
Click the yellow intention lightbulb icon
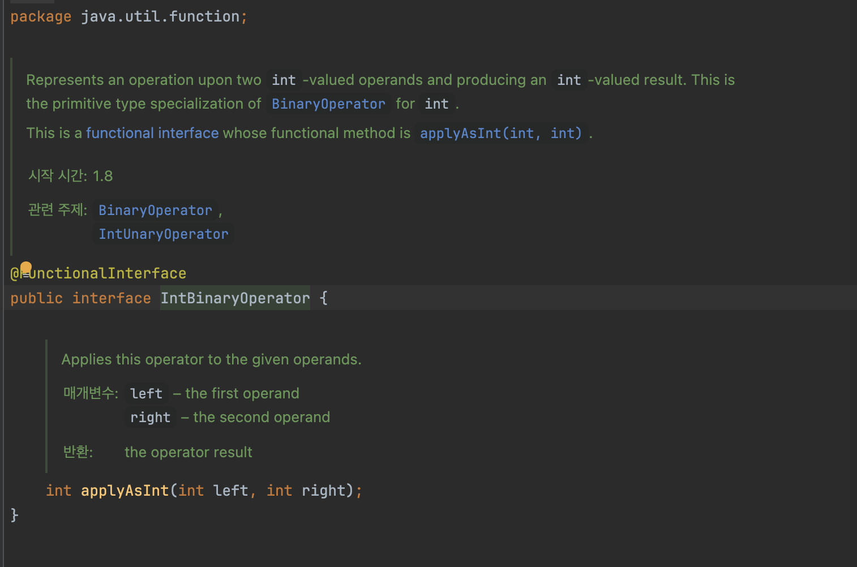click(x=26, y=268)
